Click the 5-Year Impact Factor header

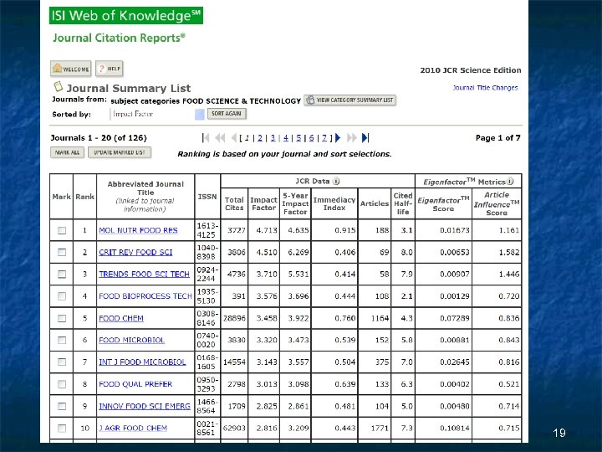[295, 203]
